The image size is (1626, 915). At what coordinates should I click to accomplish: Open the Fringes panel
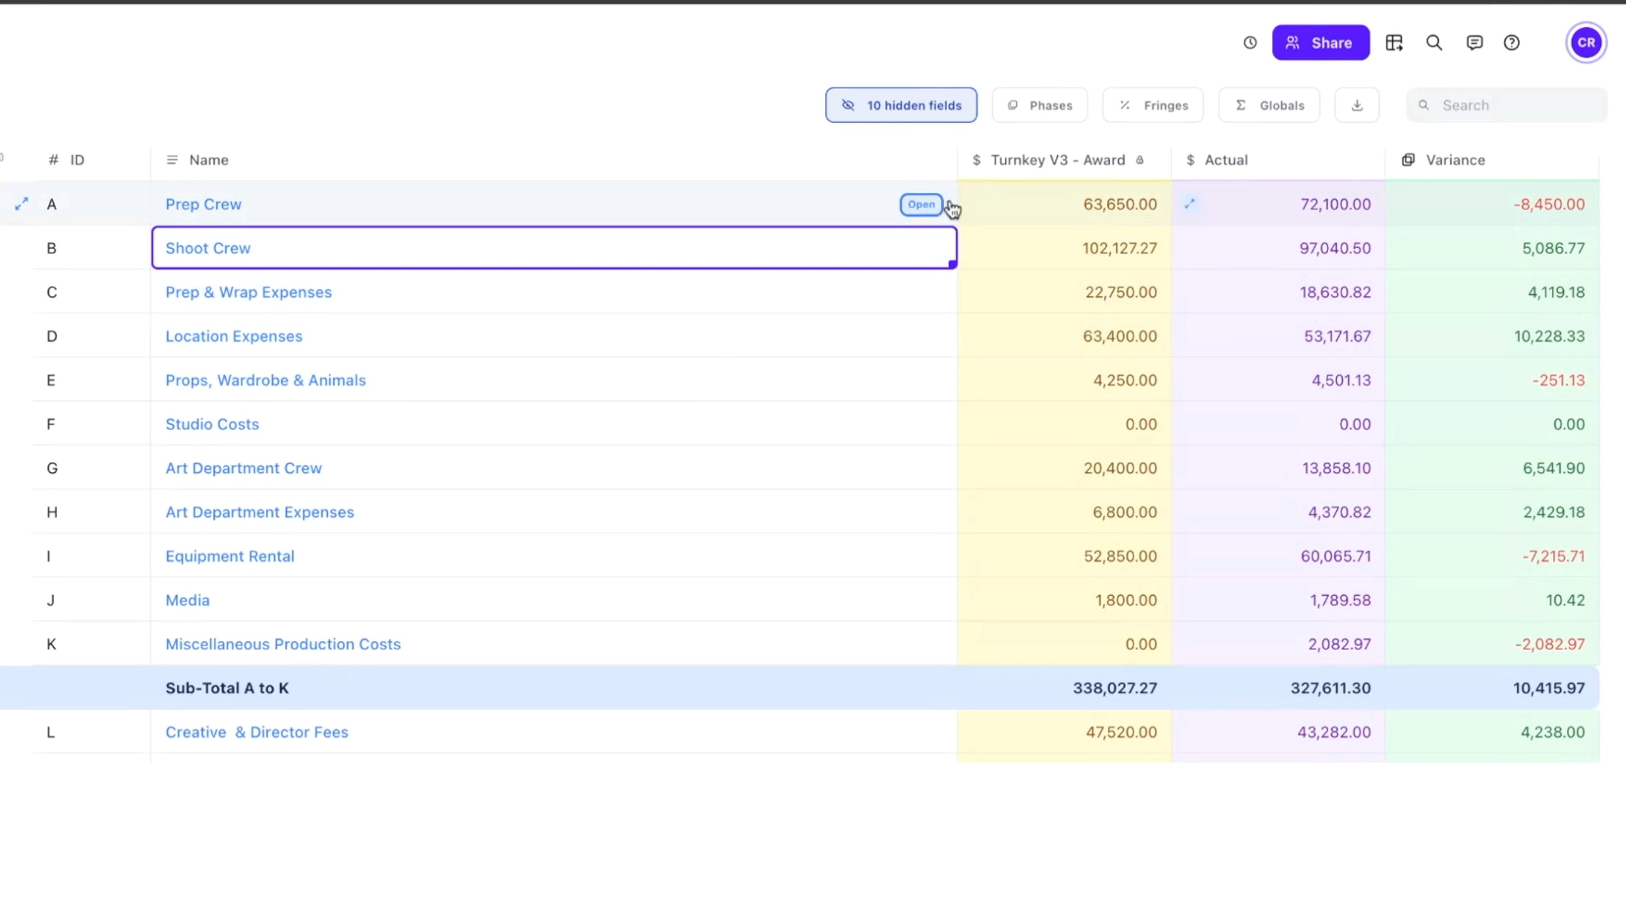click(1153, 105)
